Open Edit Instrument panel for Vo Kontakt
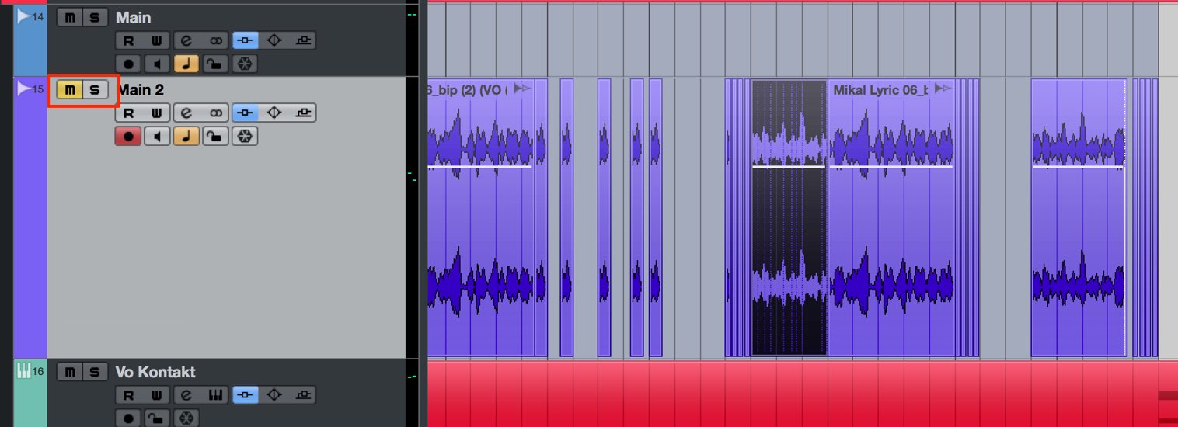This screenshot has height=427, width=1178. coord(215,395)
